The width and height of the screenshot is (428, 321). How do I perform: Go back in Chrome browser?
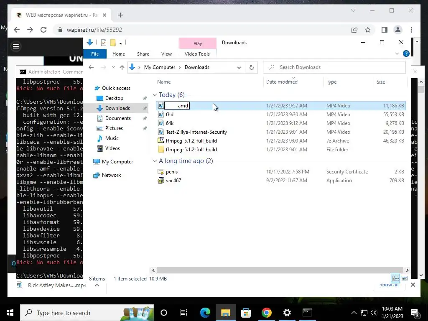(x=17, y=30)
